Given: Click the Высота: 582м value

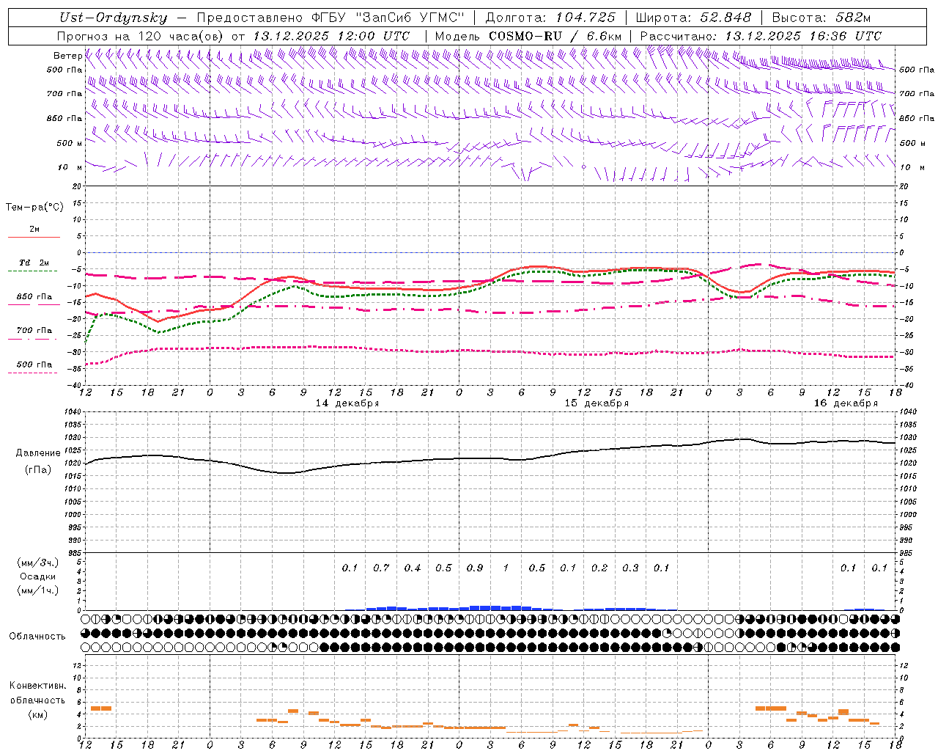Looking at the screenshot, I should point(821,18).
